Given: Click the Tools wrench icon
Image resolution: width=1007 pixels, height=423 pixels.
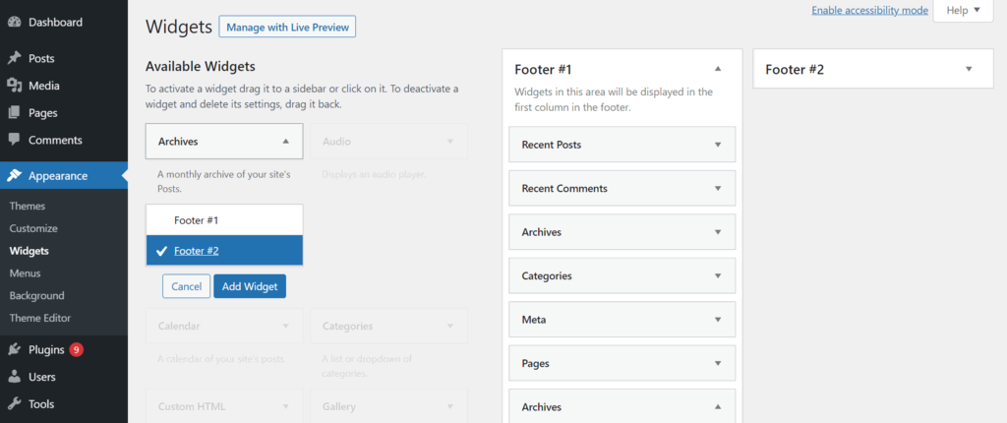Looking at the screenshot, I should 14,403.
